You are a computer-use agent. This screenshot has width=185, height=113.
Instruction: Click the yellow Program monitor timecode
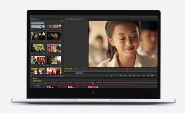(x=68, y=69)
